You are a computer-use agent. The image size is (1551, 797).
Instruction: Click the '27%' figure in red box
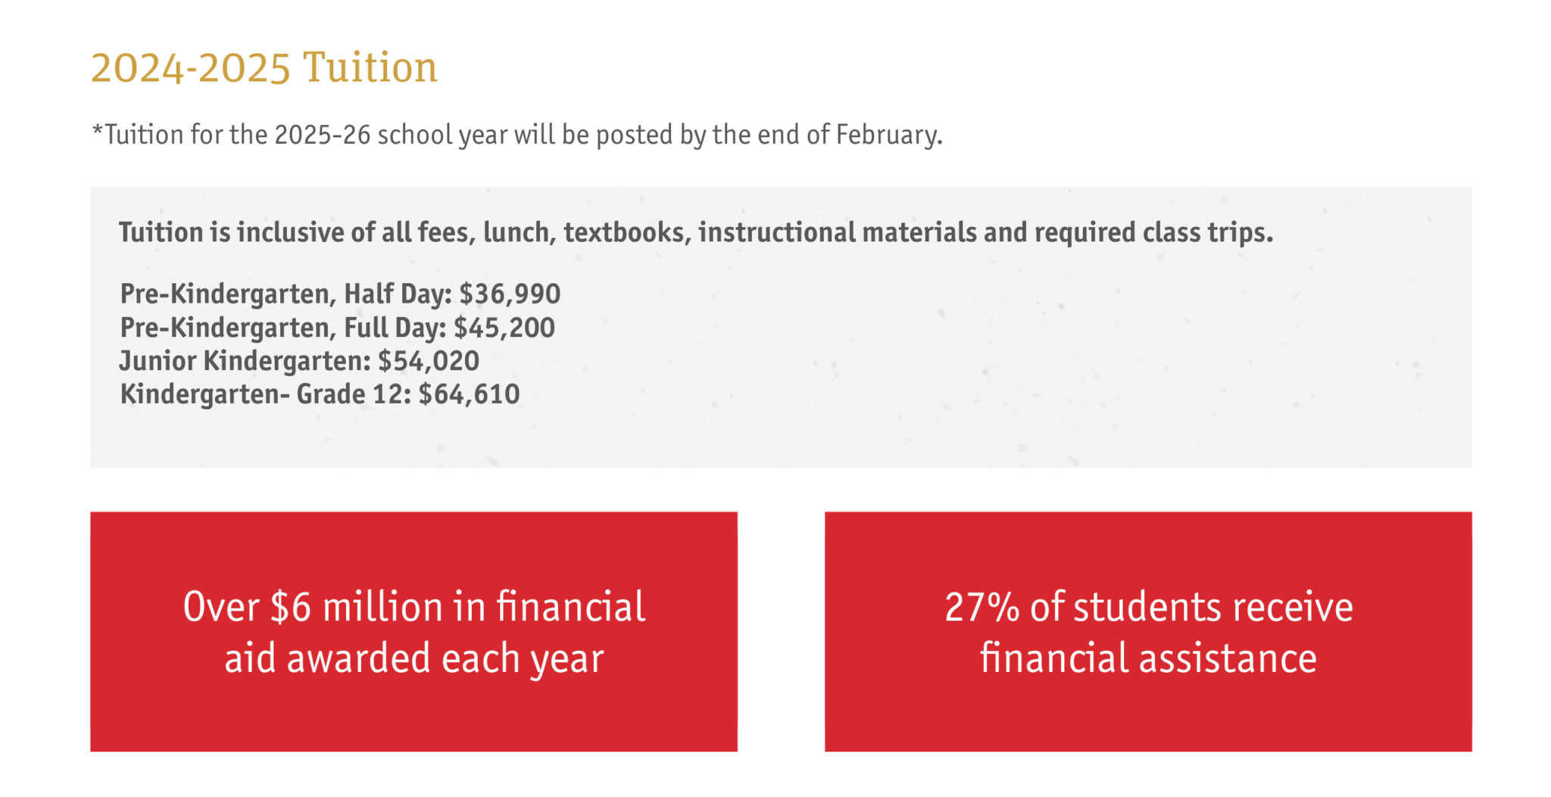(x=982, y=607)
